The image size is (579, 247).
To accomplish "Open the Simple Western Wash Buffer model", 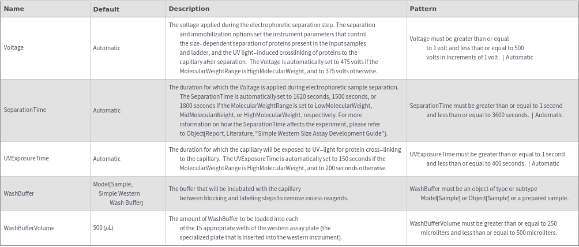I will coord(118,193).
